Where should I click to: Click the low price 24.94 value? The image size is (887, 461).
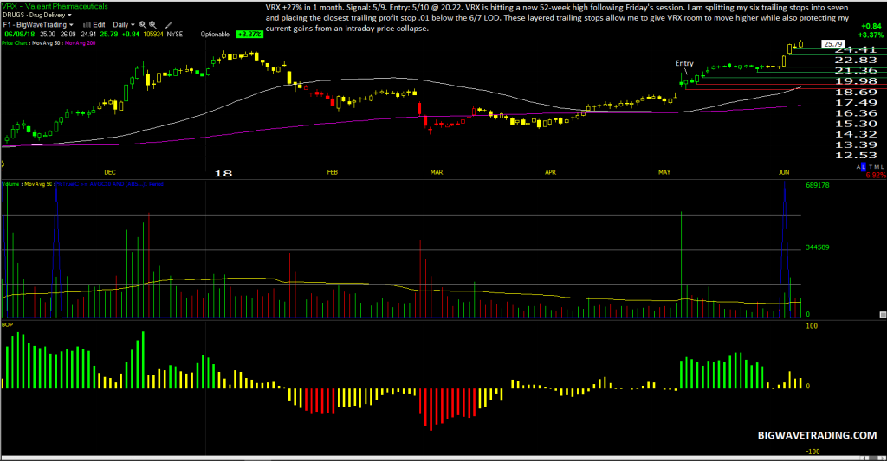tap(88, 35)
